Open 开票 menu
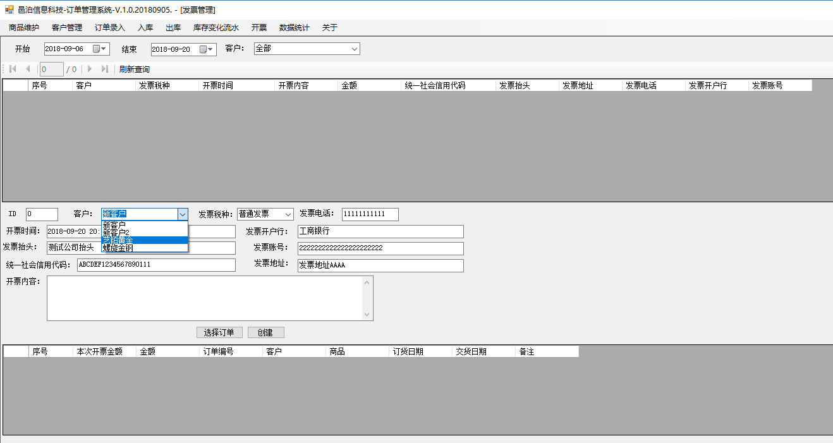 [x=259, y=28]
